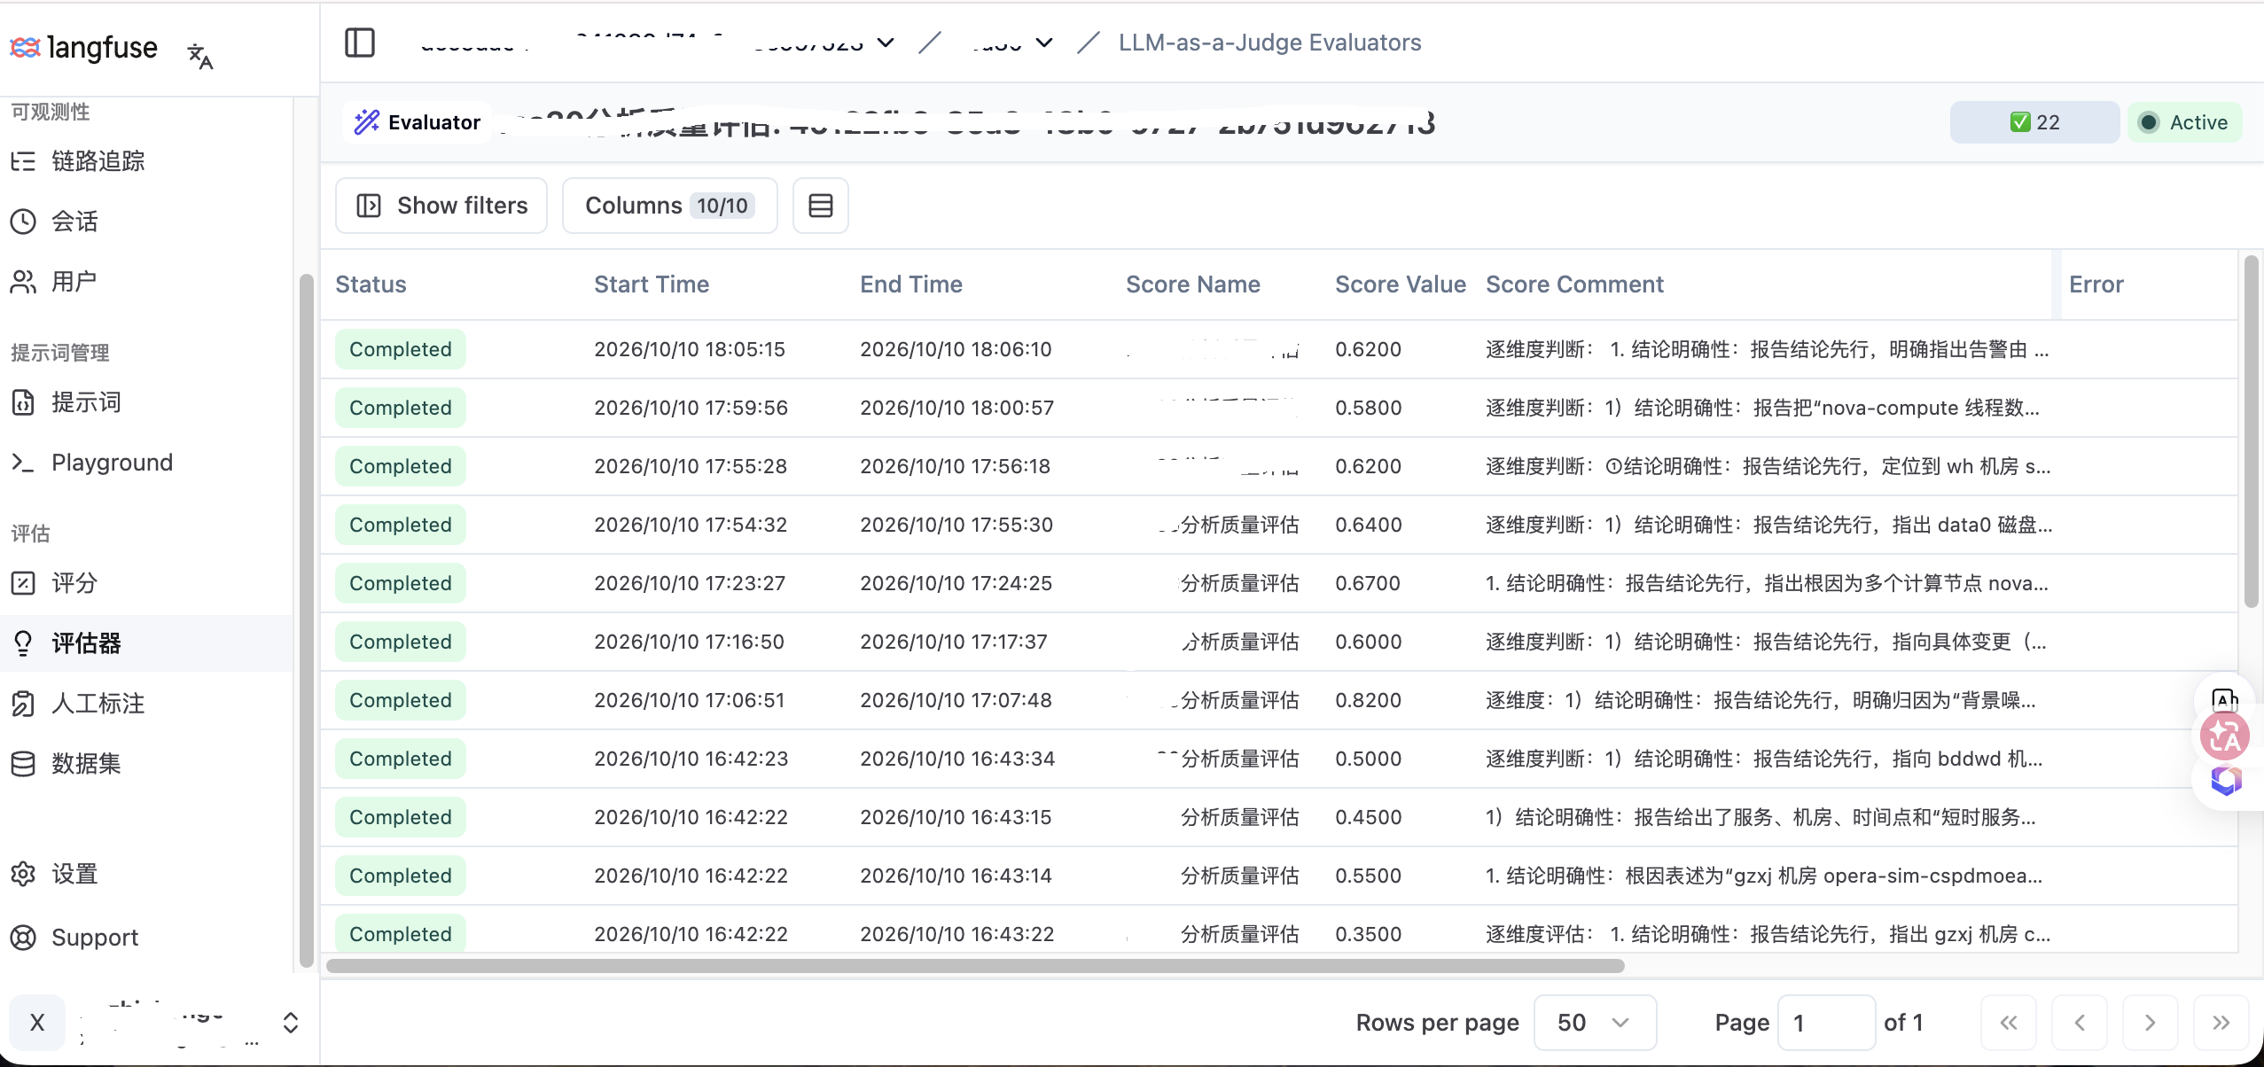Click the row height icon button

tap(821, 206)
